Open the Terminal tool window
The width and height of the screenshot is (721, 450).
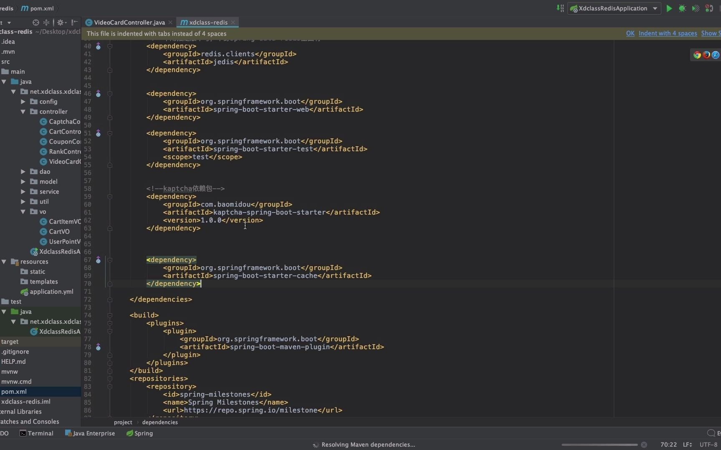[37, 433]
